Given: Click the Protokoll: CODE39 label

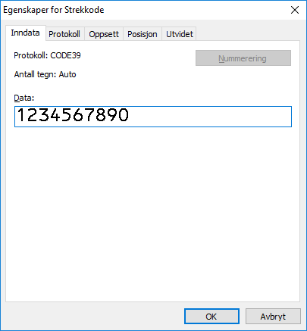Looking at the screenshot, I should click(47, 55).
